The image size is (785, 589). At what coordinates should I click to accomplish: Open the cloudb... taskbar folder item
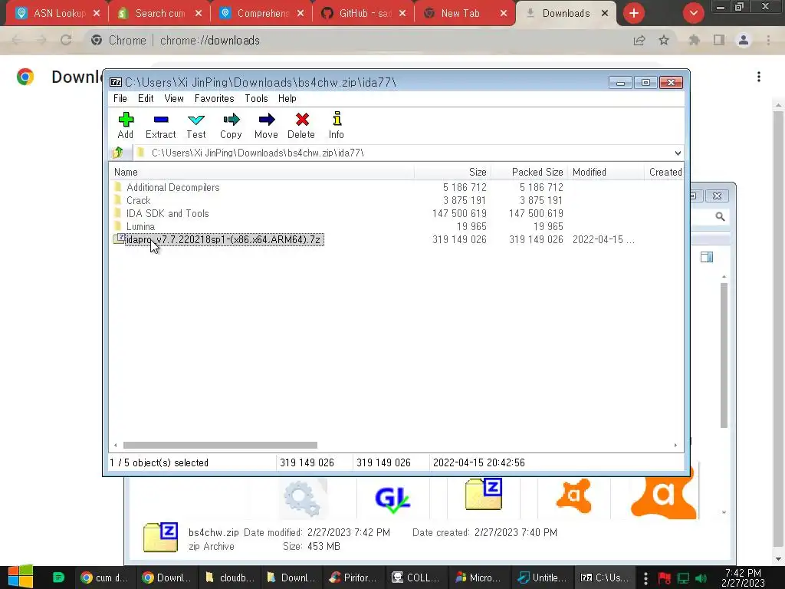click(230, 577)
